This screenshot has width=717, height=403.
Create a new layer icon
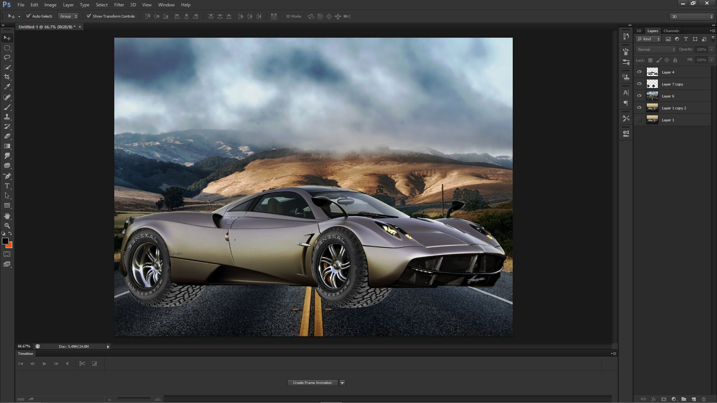click(x=694, y=399)
